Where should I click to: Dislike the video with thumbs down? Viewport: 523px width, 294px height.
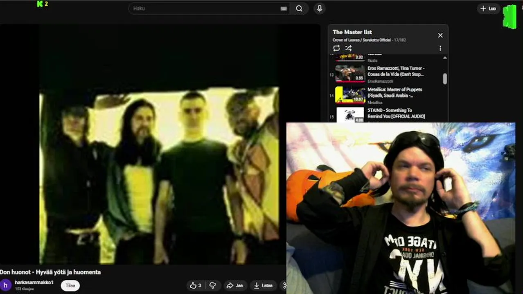[213, 285]
